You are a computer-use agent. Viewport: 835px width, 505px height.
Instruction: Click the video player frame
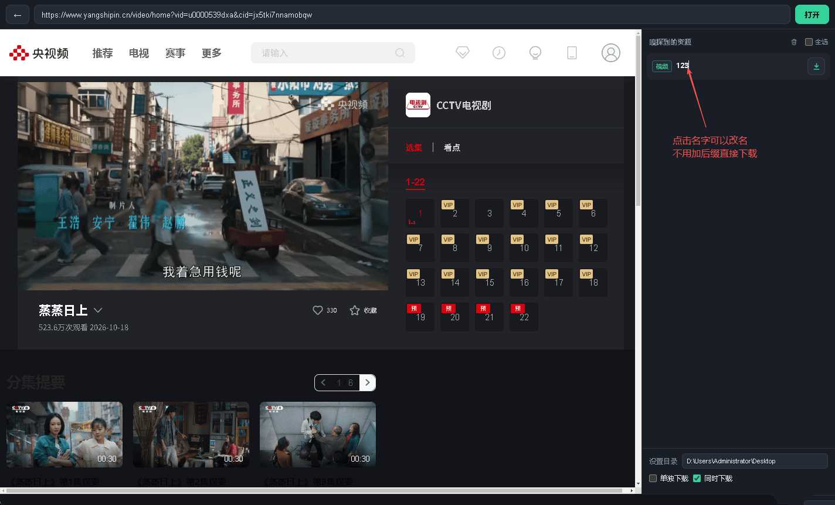point(203,186)
